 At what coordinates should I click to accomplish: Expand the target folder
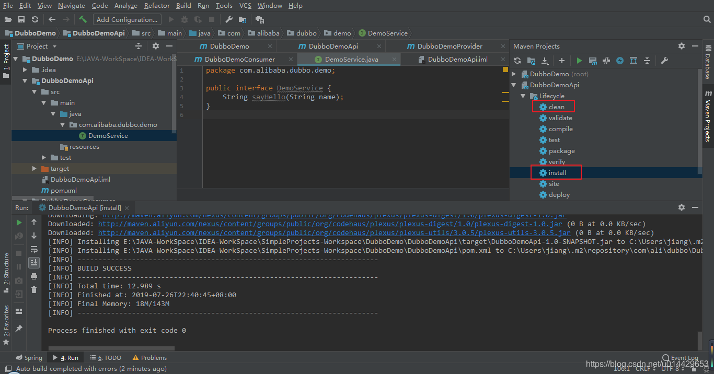(34, 169)
